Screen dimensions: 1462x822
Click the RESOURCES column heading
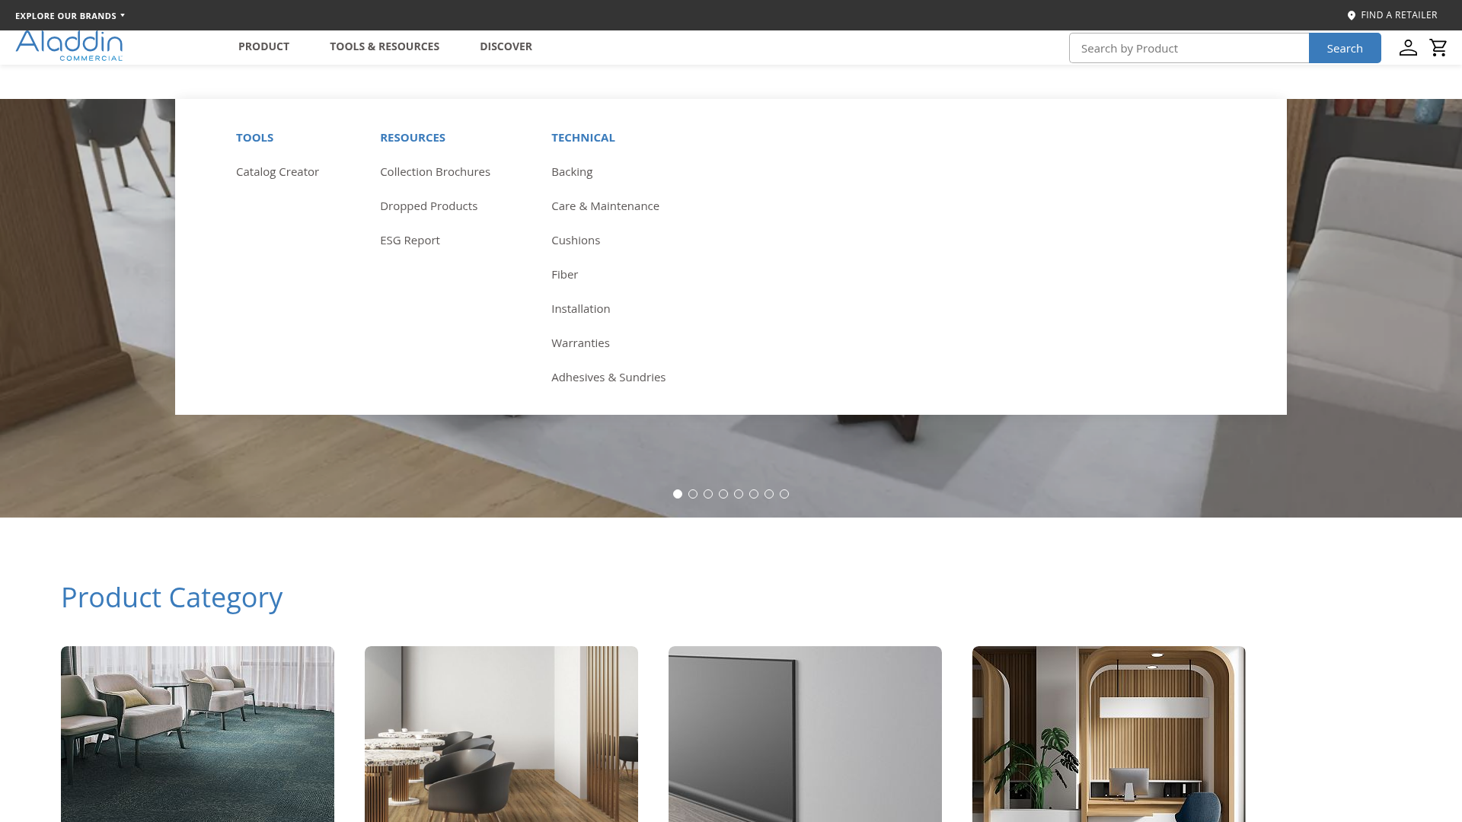(x=413, y=138)
